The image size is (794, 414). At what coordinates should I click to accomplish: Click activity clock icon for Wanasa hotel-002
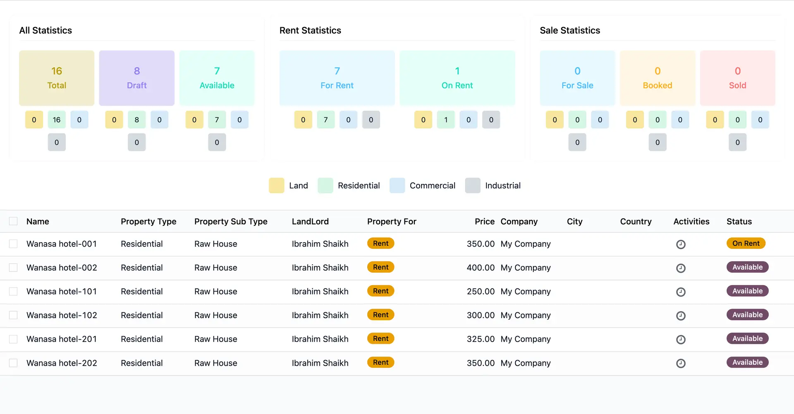pos(681,268)
